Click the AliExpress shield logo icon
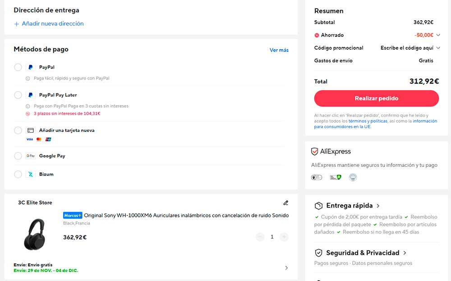Viewport: 451px width, 281px height. pos(315,152)
